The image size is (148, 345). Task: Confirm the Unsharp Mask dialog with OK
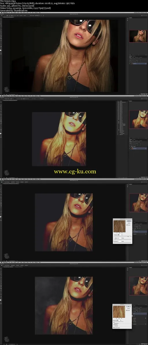[x=129, y=221]
